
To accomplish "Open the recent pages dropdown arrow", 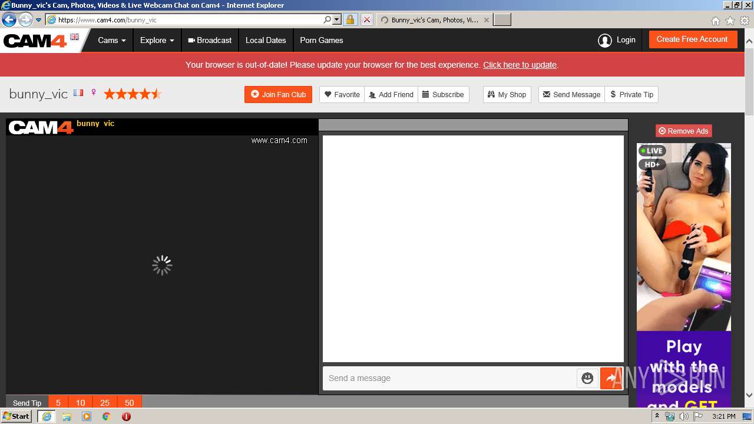I will [39, 20].
